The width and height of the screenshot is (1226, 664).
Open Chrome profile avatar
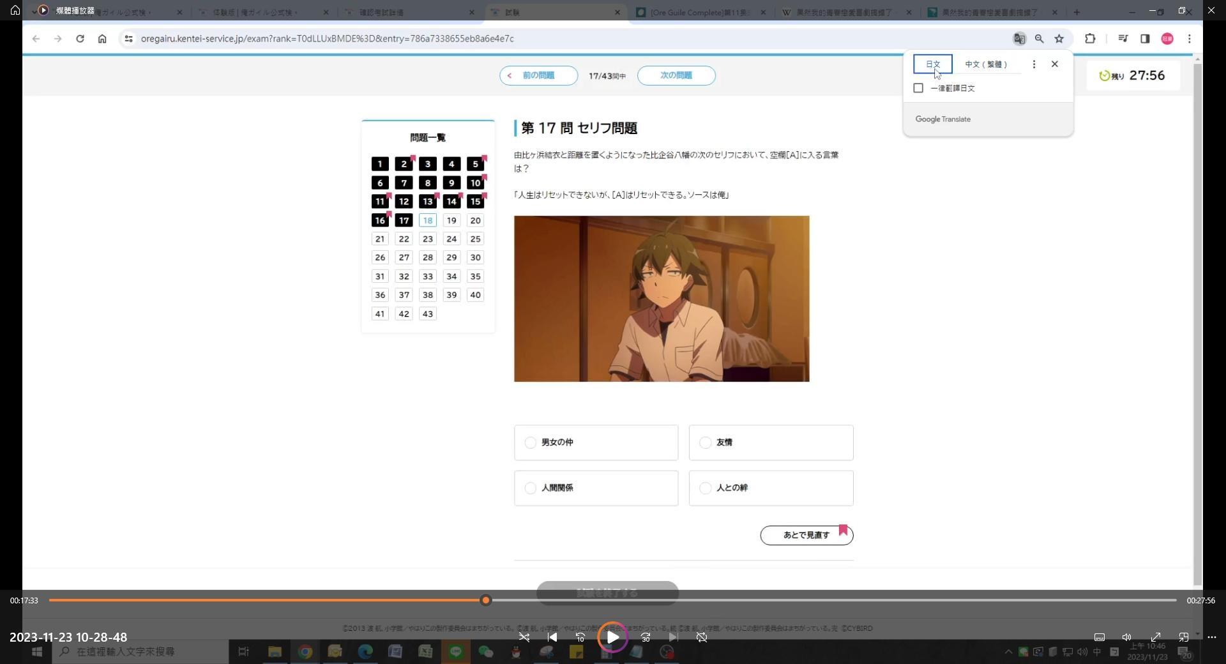tap(1167, 39)
